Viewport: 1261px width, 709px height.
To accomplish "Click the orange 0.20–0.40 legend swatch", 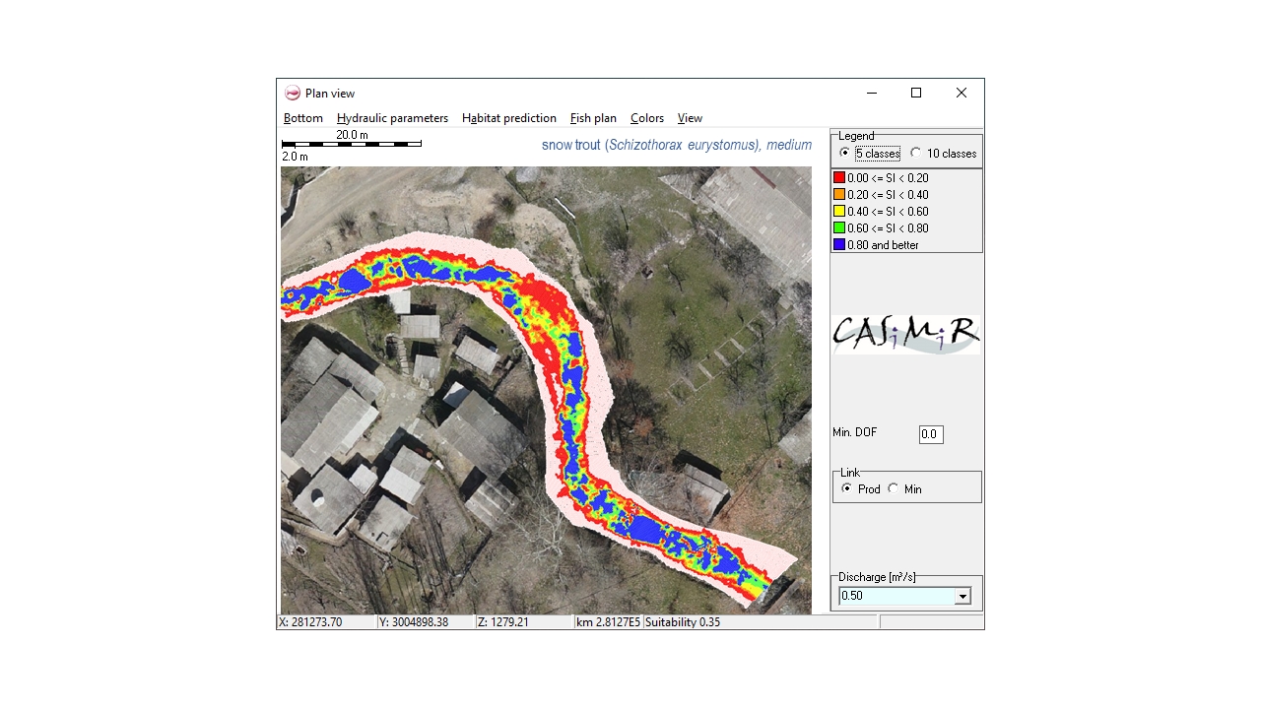I will point(839,195).
